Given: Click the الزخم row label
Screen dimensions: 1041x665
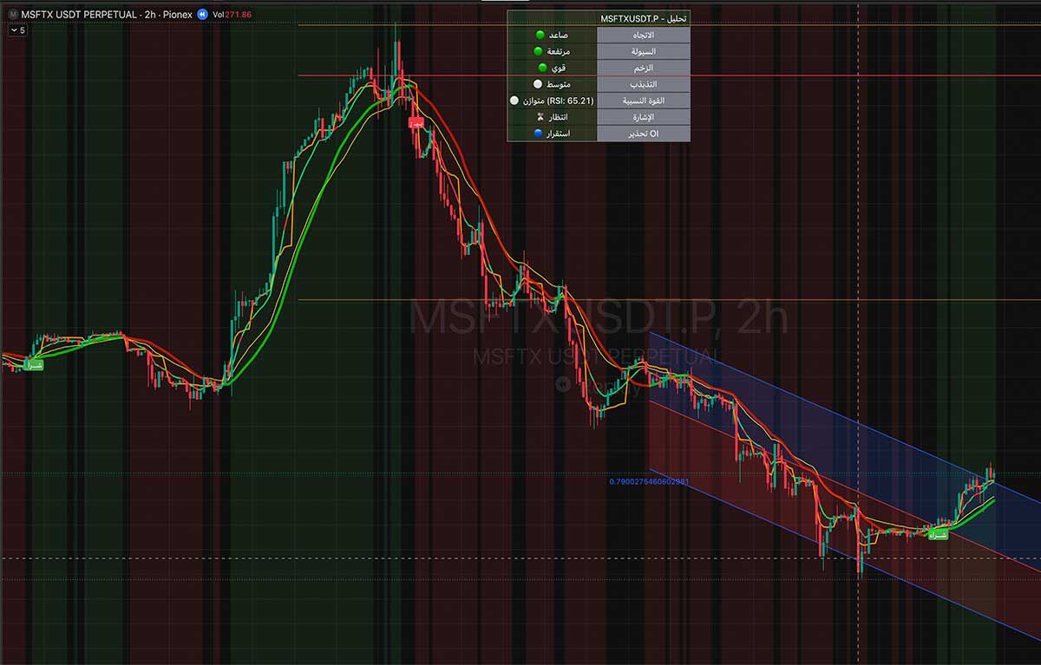Looking at the screenshot, I should [x=644, y=68].
